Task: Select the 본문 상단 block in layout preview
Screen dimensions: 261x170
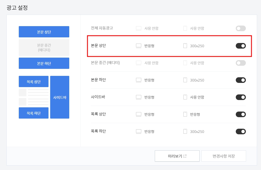Action: point(44,32)
